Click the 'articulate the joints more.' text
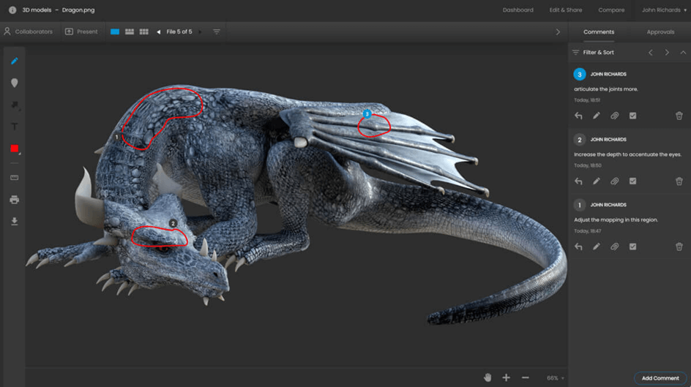The image size is (691, 387). click(606, 89)
